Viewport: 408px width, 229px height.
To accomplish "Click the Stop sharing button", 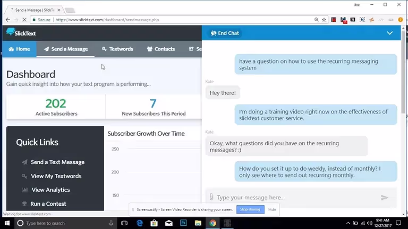I will pyautogui.click(x=250, y=209).
